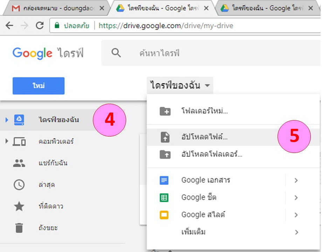The image size is (322, 252).
Task: Expand Google สไลด์ submenu arrow
Action: point(296,215)
